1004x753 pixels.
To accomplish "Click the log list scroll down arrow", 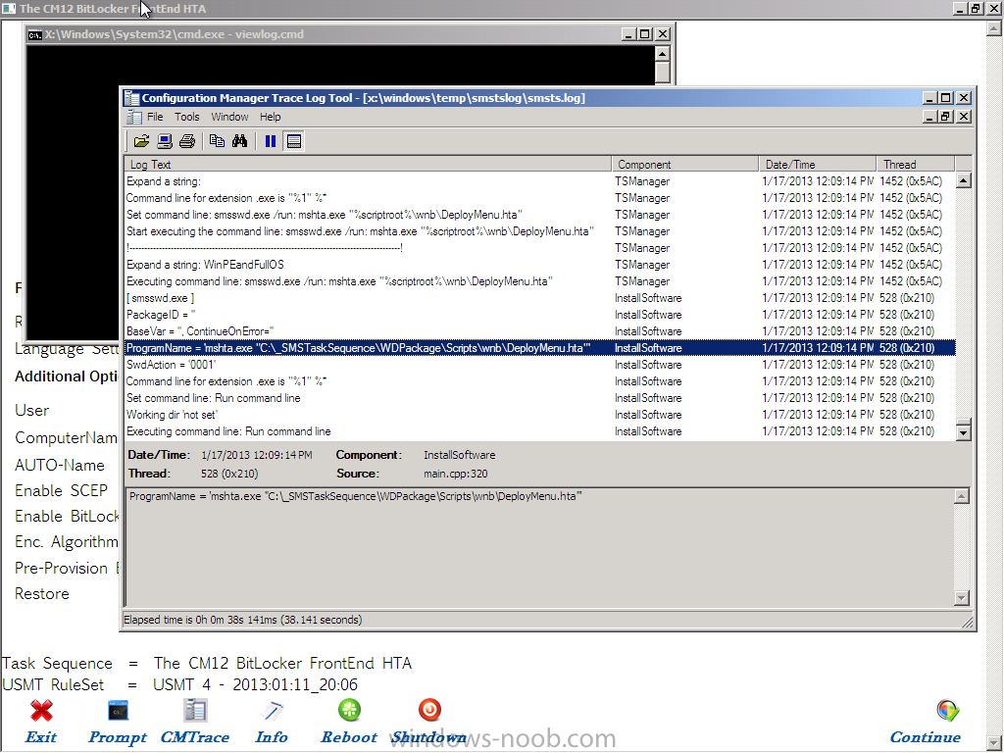I will (963, 432).
